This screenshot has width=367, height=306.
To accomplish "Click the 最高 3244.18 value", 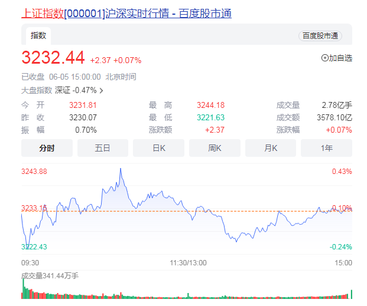I will pyautogui.click(x=210, y=105).
